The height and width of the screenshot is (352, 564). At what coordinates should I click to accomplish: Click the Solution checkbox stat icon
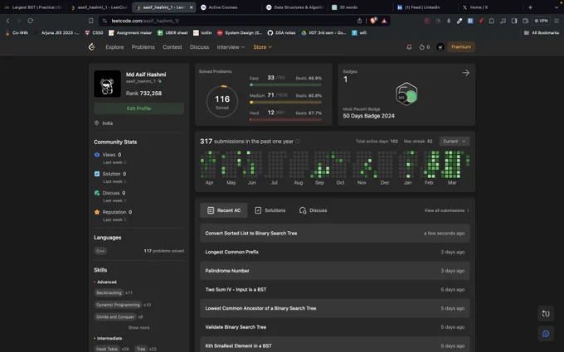pyautogui.click(x=97, y=174)
